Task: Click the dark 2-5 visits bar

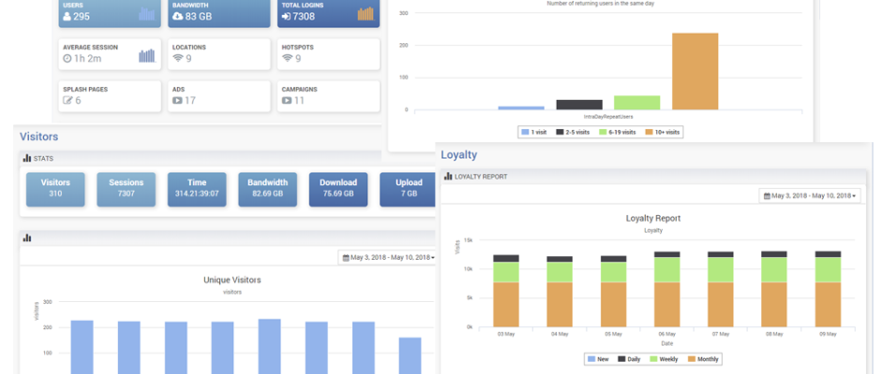Action: (x=578, y=105)
